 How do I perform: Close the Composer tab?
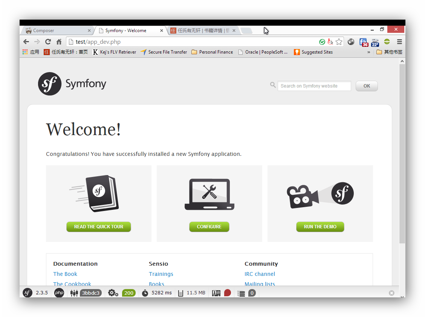click(89, 31)
